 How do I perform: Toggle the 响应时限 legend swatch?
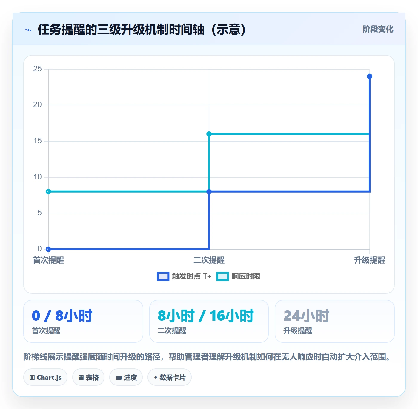click(x=222, y=276)
